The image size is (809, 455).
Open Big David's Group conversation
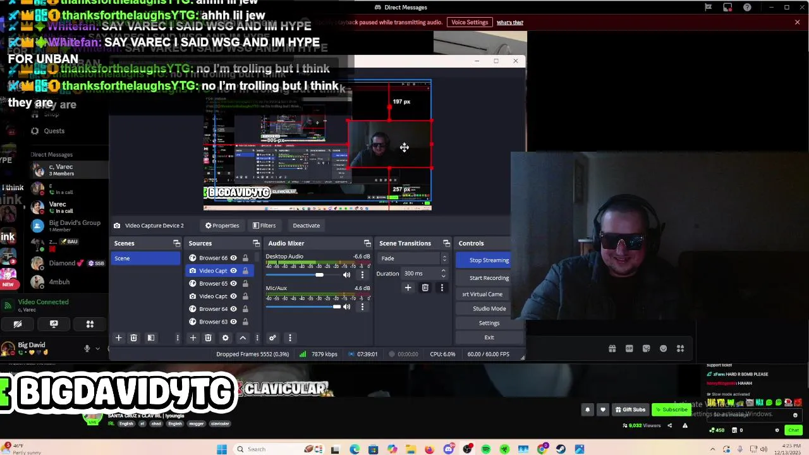(x=68, y=226)
